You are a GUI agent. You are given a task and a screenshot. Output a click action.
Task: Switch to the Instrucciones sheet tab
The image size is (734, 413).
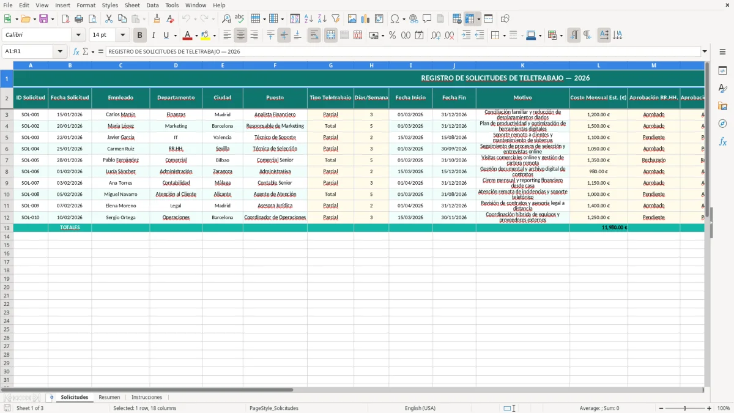pyautogui.click(x=147, y=397)
